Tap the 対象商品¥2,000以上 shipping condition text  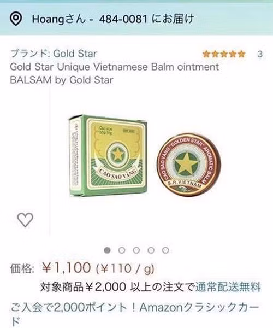[x=117, y=287]
